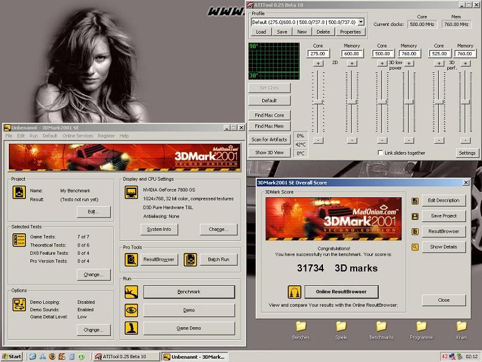Click the Selected Tests checklist icon

(x=19, y=240)
